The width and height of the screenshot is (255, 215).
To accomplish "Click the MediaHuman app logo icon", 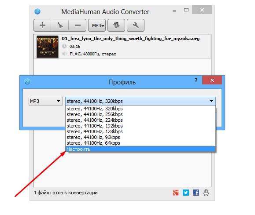I will 37,11.
